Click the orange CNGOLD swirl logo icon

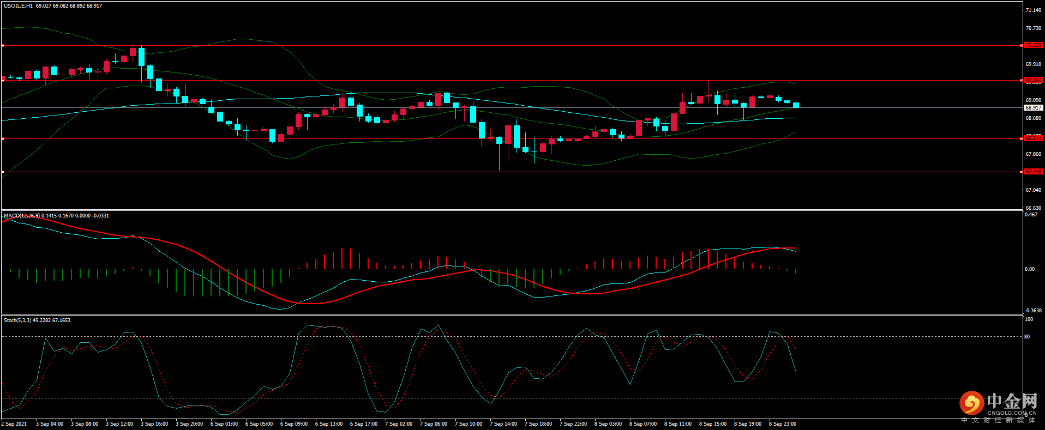tap(971, 403)
